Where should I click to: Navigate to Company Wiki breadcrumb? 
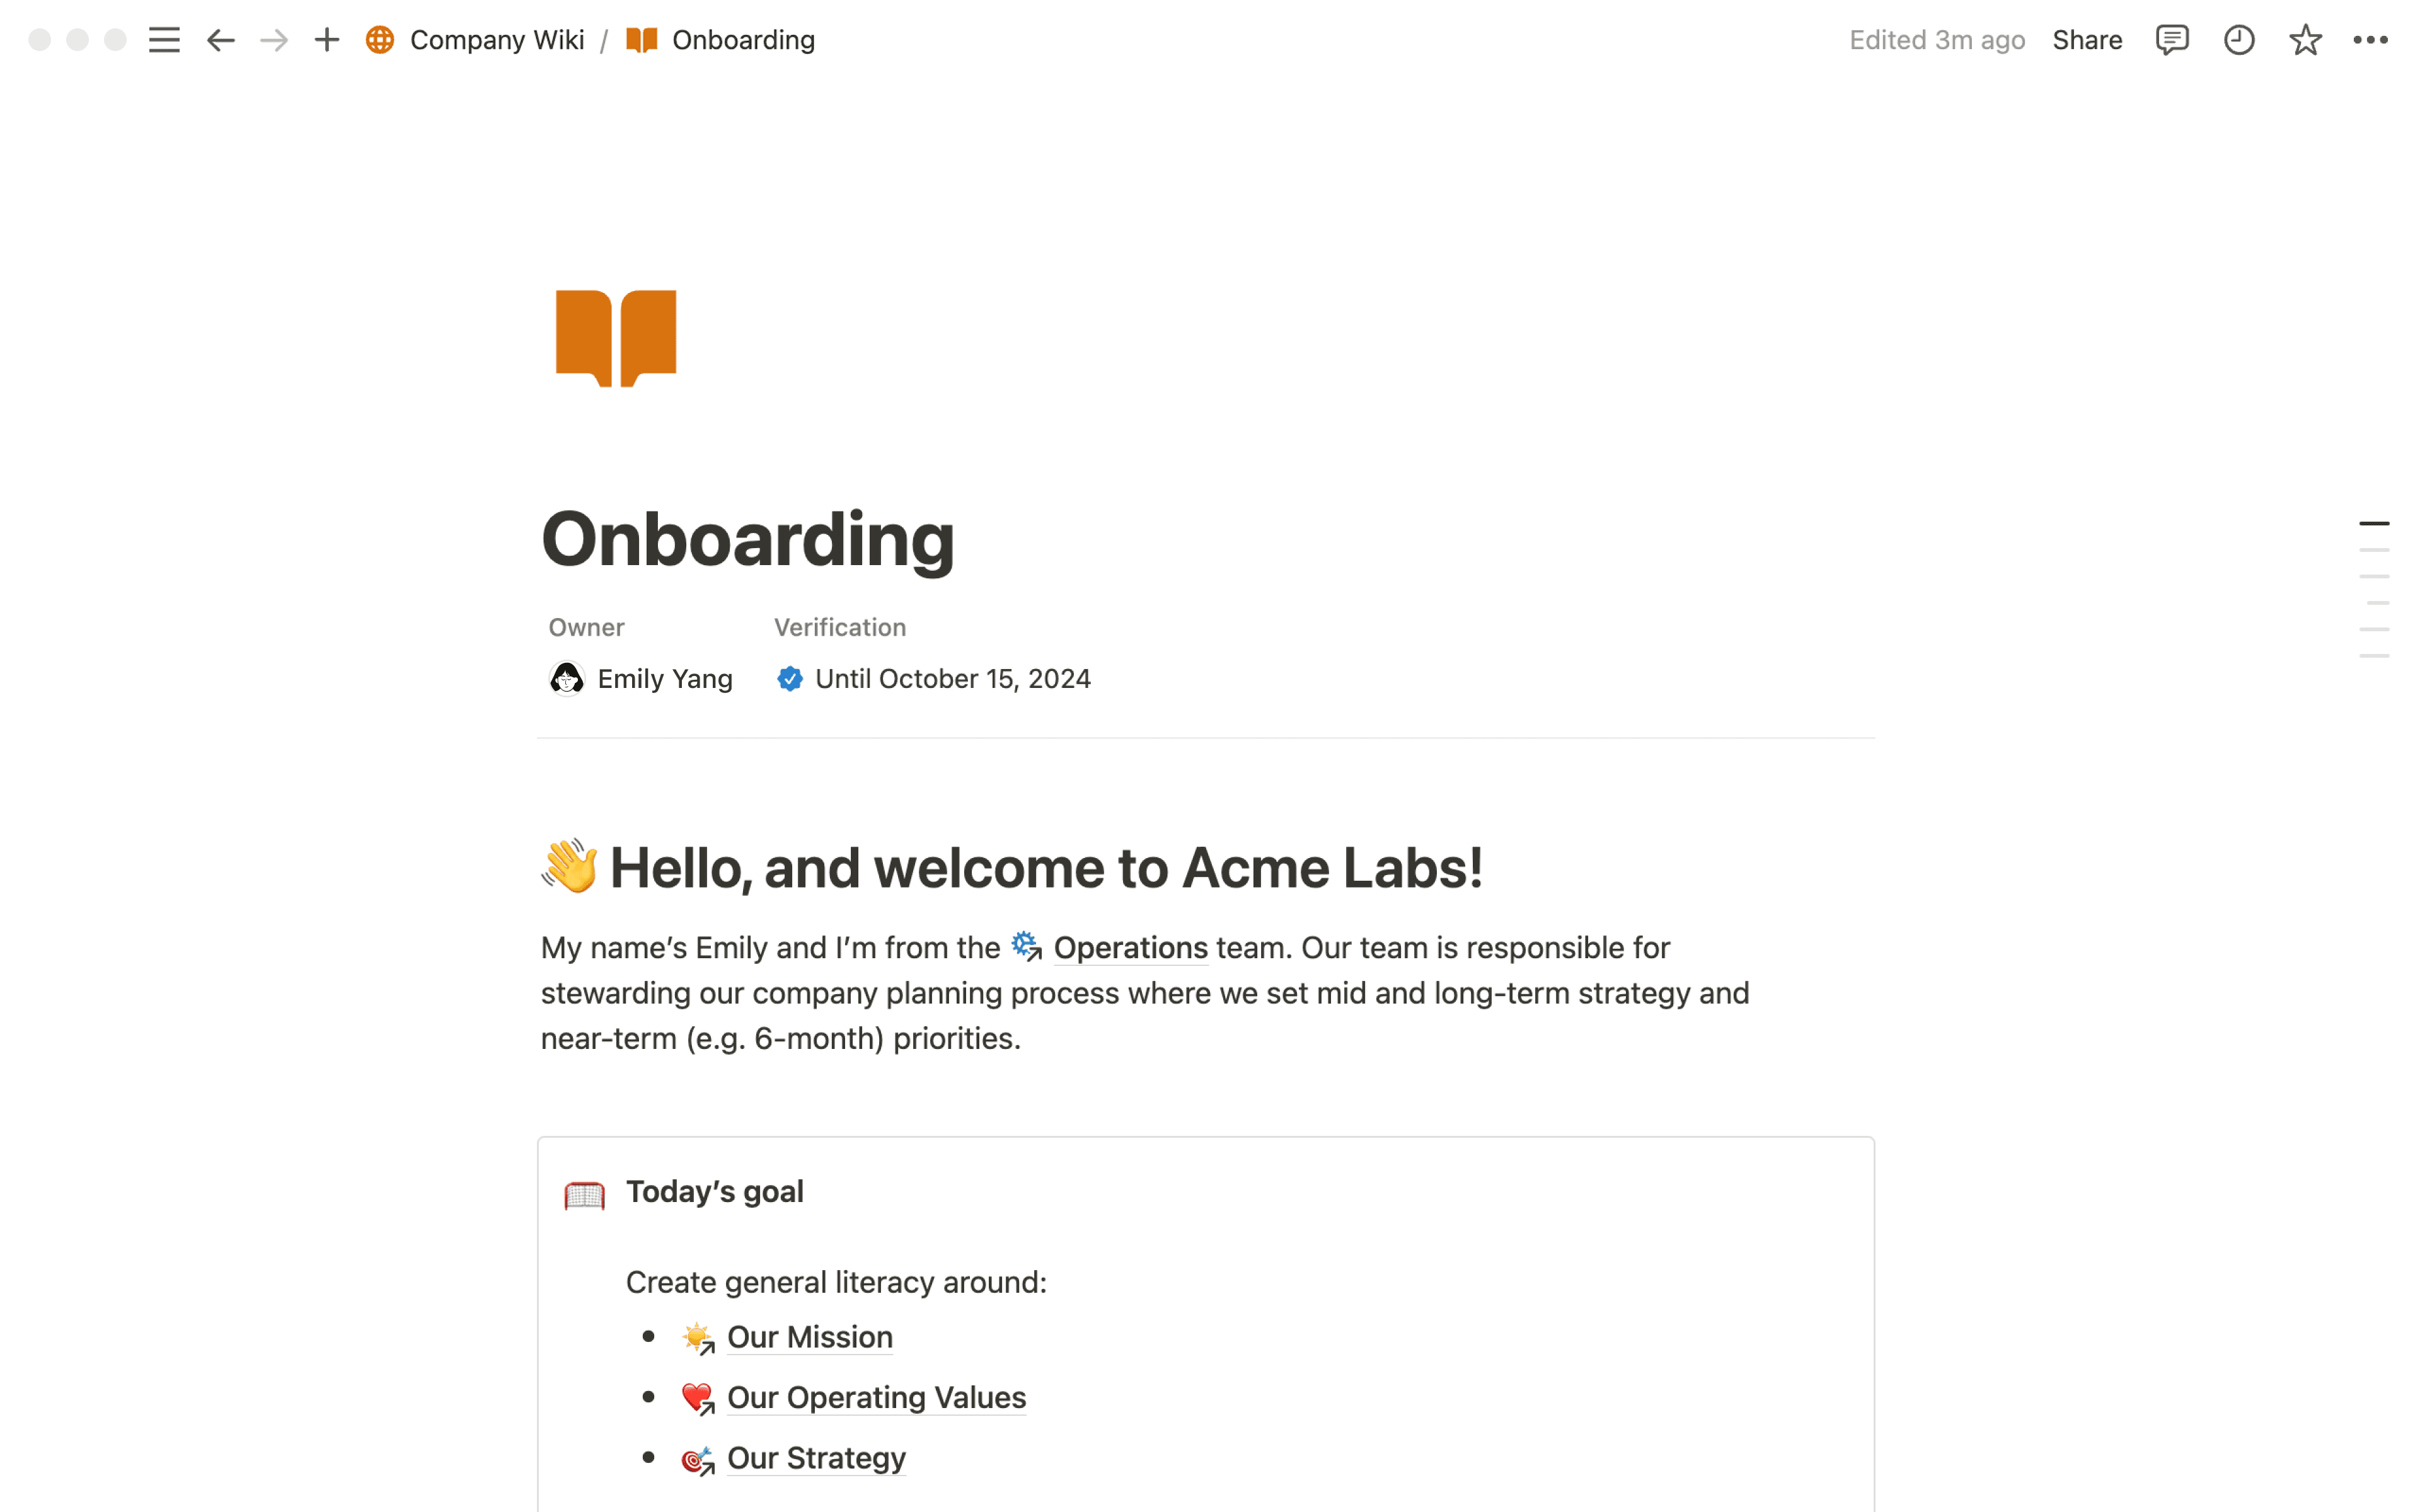pyautogui.click(x=496, y=40)
